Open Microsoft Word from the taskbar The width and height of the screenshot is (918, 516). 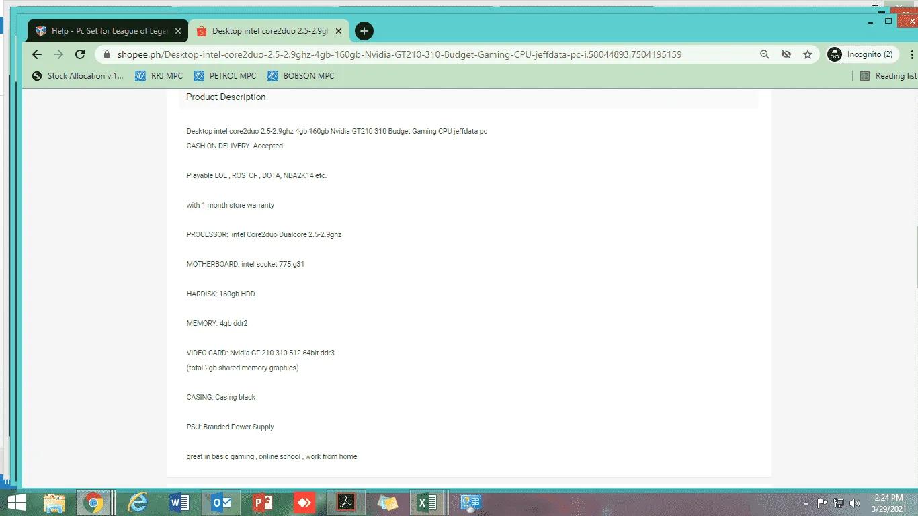point(179,503)
